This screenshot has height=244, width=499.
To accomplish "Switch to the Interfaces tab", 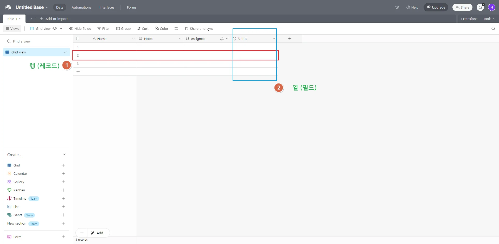I will [x=107, y=7].
